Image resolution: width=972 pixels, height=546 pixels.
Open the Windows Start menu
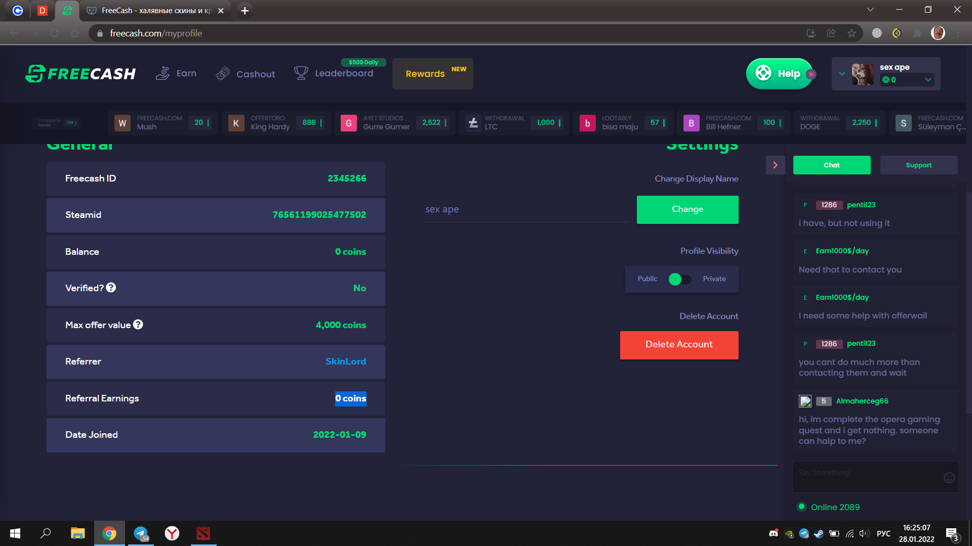pyautogui.click(x=15, y=533)
